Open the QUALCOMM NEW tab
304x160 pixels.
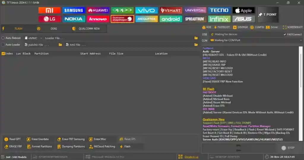(89, 29)
